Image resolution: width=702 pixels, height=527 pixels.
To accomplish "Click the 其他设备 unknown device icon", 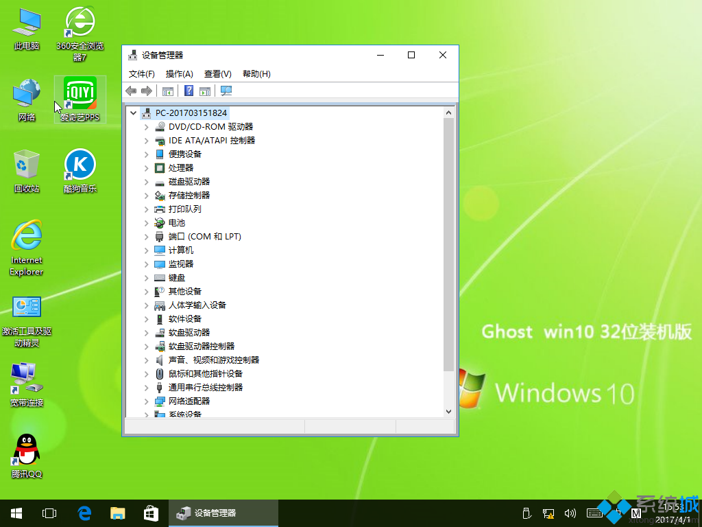I will (x=160, y=292).
